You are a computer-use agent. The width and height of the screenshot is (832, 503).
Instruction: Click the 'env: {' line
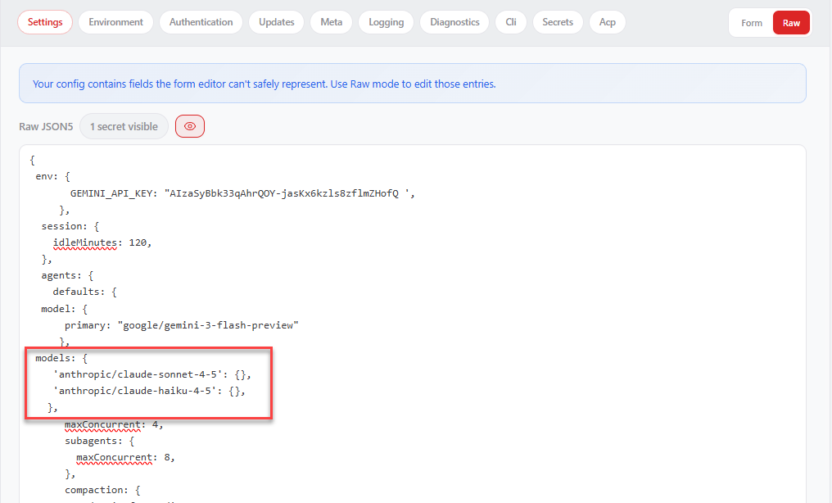tap(52, 177)
